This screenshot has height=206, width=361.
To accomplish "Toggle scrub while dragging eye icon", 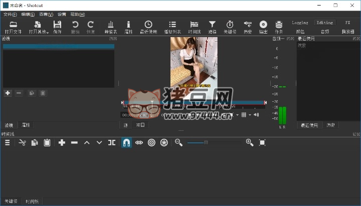I will point(139,143).
